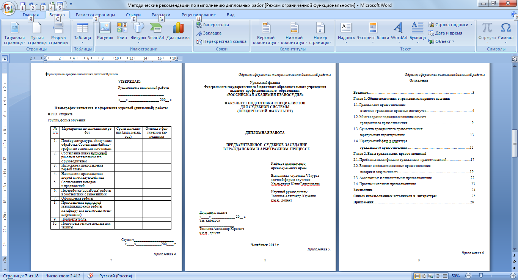The width and height of the screenshot is (518, 280).
Task: Open Верхний колонтитул header dropdown
Action: (x=266, y=33)
